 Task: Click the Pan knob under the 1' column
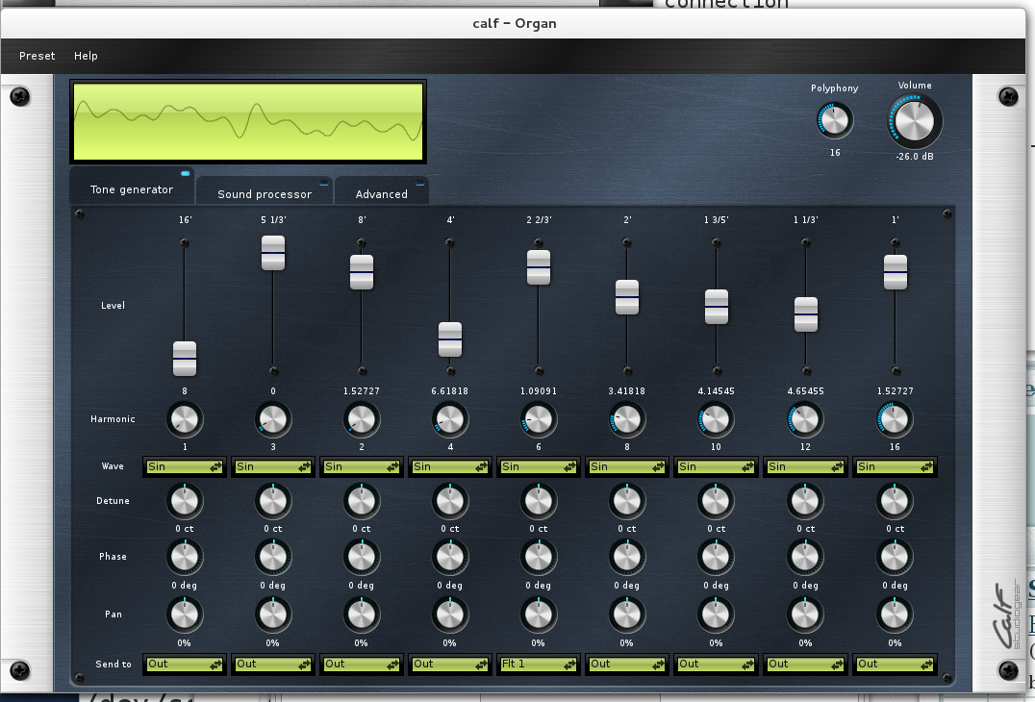pos(895,614)
